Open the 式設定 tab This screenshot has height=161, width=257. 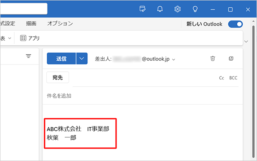tap(8, 23)
